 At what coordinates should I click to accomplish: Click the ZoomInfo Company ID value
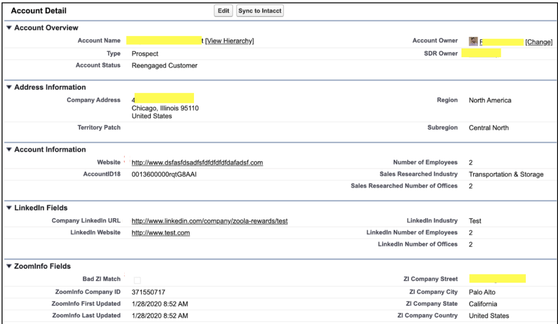[x=148, y=292]
